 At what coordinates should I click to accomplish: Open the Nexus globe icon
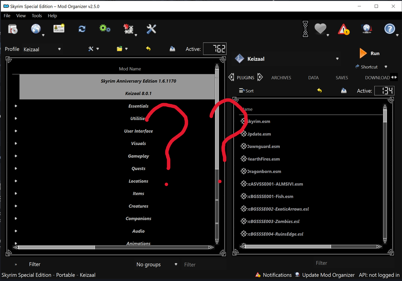point(36,29)
